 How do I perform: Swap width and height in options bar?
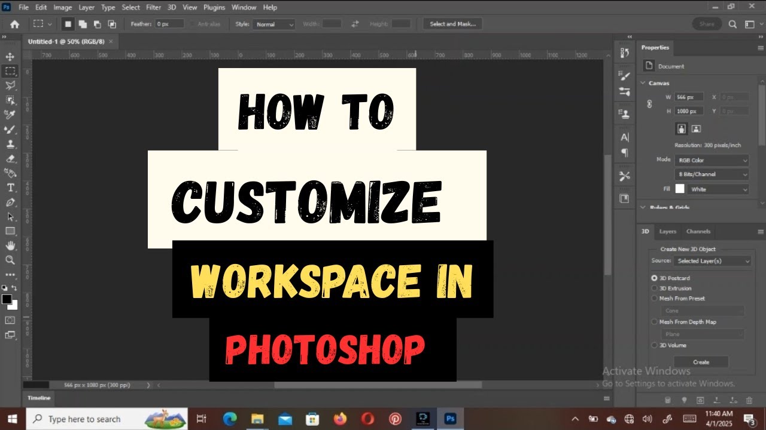click(x=355, y=24)
